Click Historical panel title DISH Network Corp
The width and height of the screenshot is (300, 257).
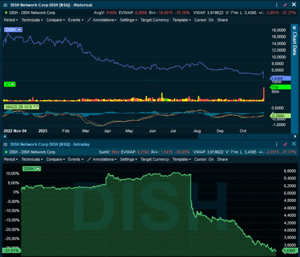tap(51, 5)
